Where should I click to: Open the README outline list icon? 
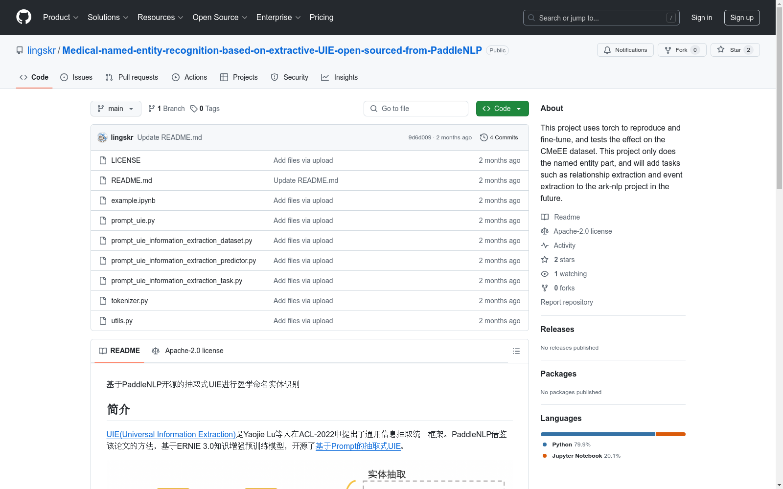[516, 351]
